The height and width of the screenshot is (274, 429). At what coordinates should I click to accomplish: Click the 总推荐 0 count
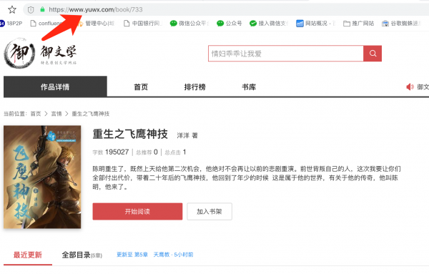147,152
